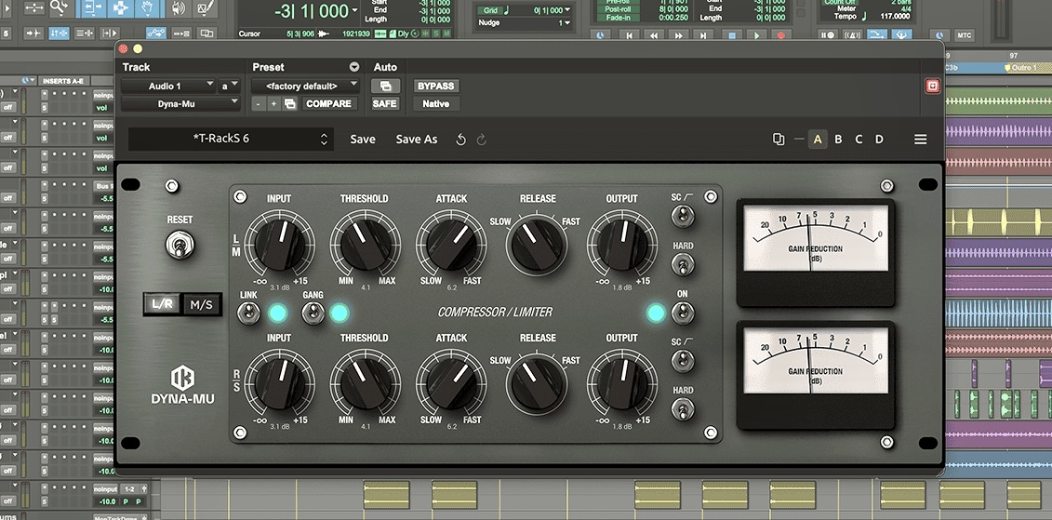
Task: Flip the L/M channel SC filter switch
Action: click(x=683, y=216)
